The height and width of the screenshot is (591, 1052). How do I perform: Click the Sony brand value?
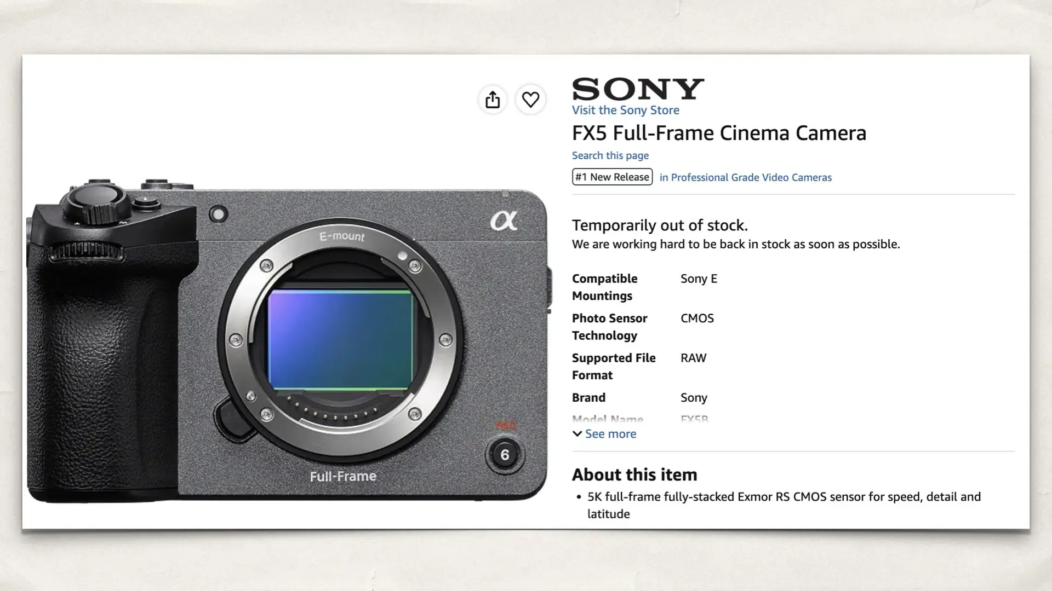click(x=694, y=398)
